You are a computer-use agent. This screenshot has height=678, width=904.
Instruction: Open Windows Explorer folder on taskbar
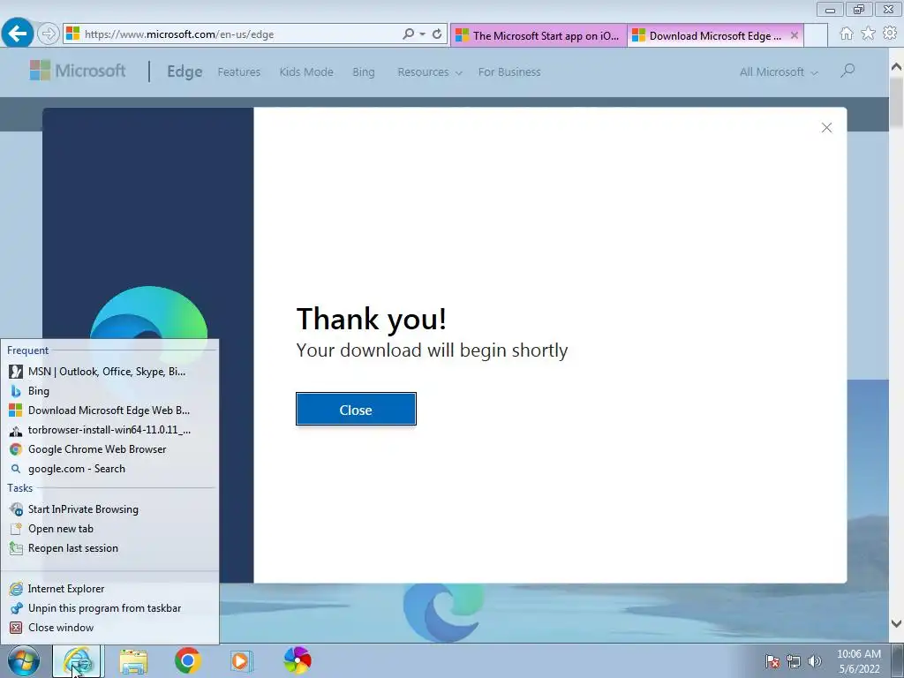(x=133, y=660)
